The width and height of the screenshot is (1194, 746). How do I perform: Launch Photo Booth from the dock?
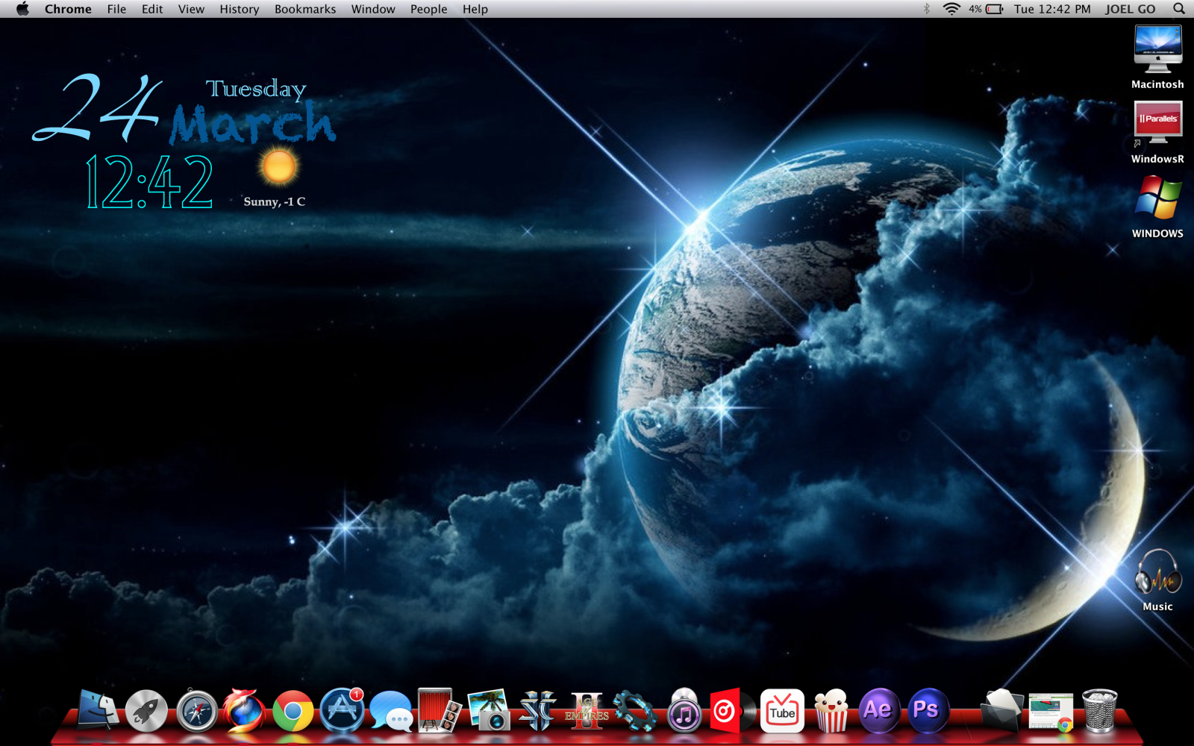(x=439, y=709)
